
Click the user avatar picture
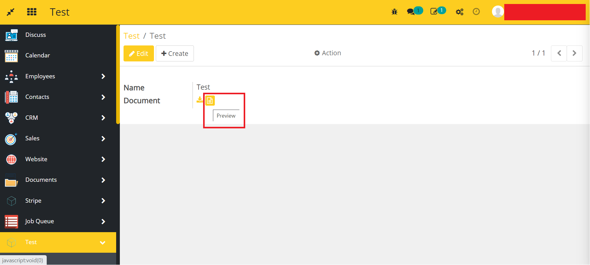[x=498, y=12]
